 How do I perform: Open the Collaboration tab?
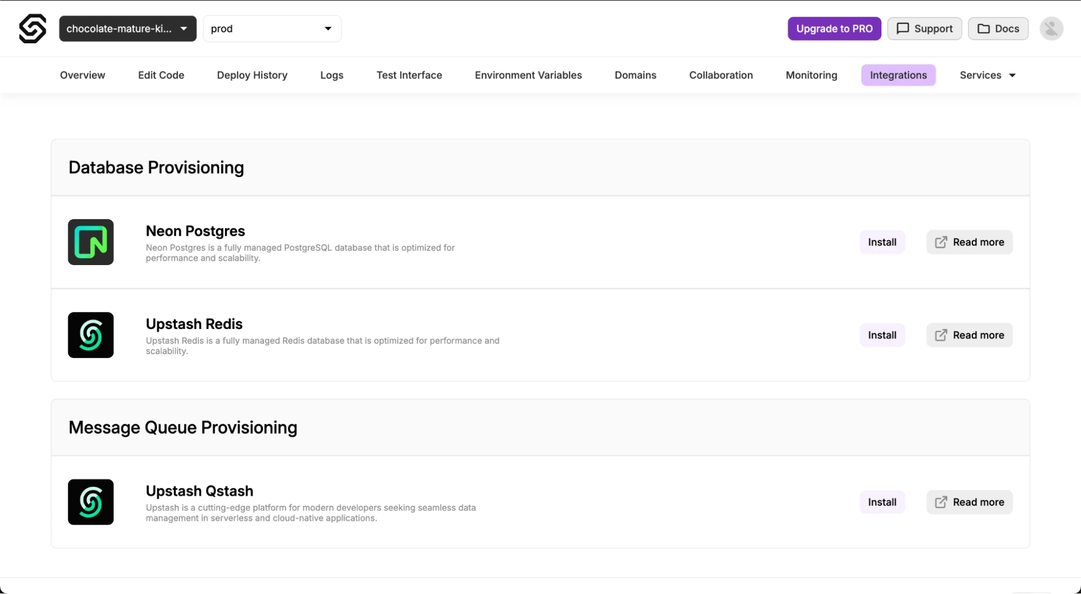pyautogui.click(x=721, y=75)
